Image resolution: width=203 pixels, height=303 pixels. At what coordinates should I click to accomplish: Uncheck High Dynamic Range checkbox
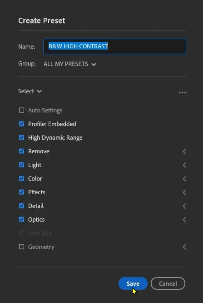(21, 137)
